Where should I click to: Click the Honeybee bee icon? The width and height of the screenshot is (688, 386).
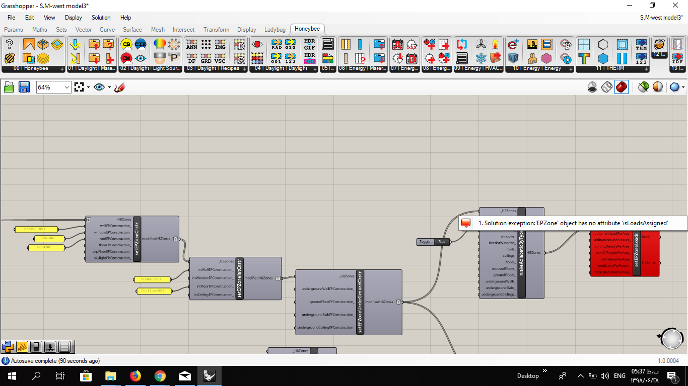click(x=10, y=58)
